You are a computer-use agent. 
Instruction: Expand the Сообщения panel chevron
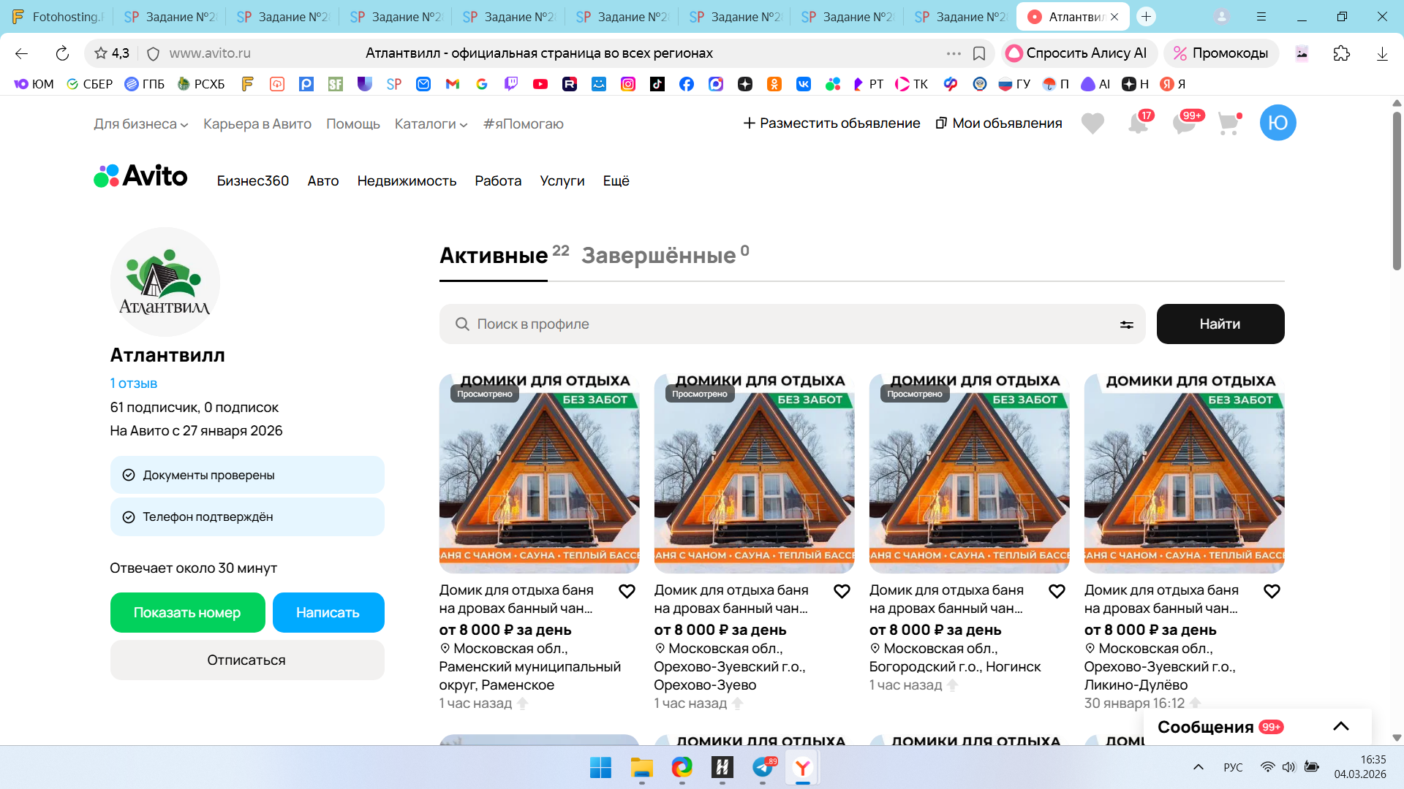click(x=1340, y=726)
